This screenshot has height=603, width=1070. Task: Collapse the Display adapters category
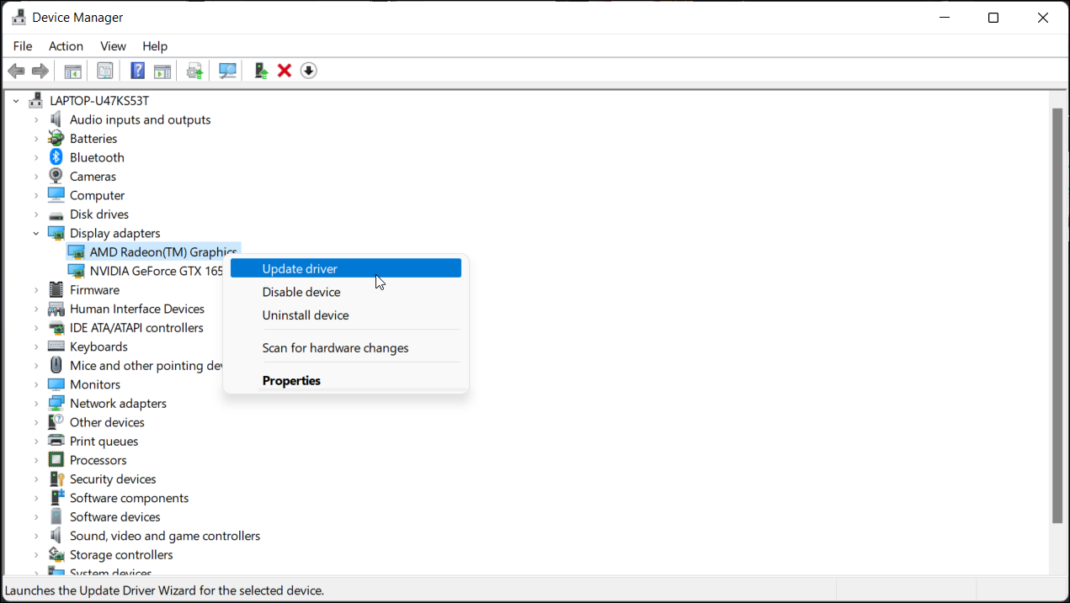[x=36, y=233]
